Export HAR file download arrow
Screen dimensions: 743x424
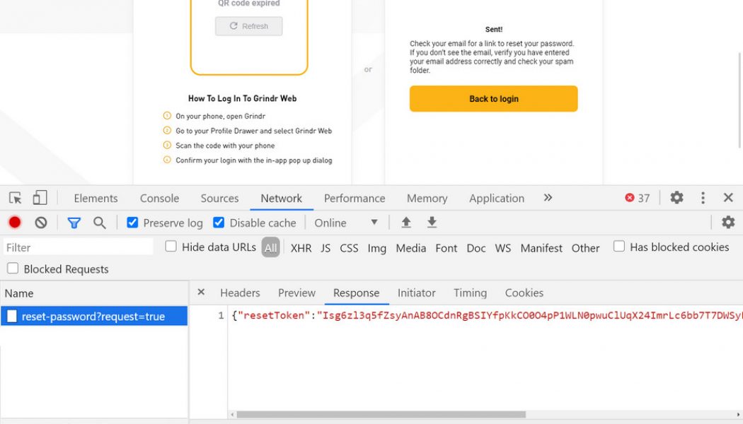tap(432, 223)
